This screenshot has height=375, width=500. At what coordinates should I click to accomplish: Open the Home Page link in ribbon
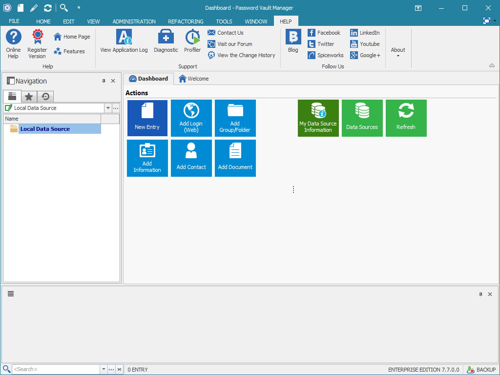point(72,37)
